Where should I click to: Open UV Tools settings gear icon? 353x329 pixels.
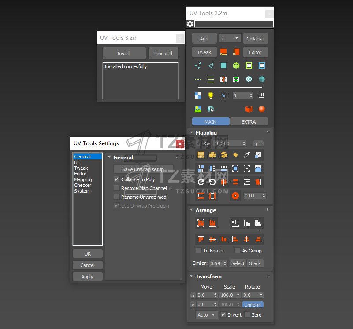point(190,24)
